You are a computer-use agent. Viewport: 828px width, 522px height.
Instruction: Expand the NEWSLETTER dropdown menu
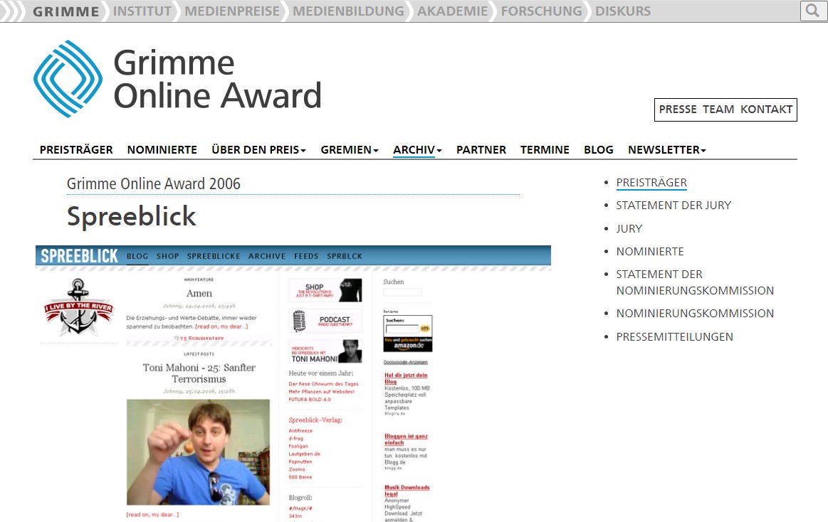tap(667, 150)
